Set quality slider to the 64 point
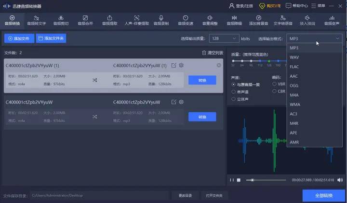The image size is (347, 203). (242, 61)
